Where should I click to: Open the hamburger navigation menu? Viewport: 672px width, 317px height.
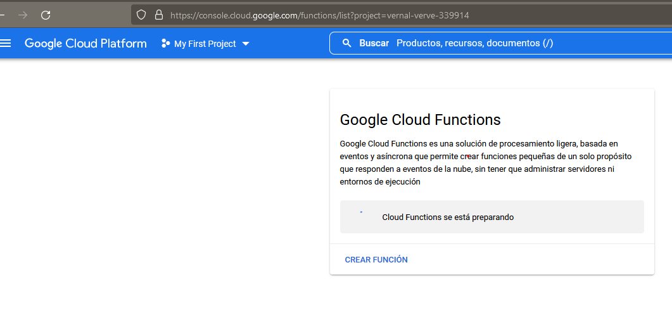click(5, 43)
